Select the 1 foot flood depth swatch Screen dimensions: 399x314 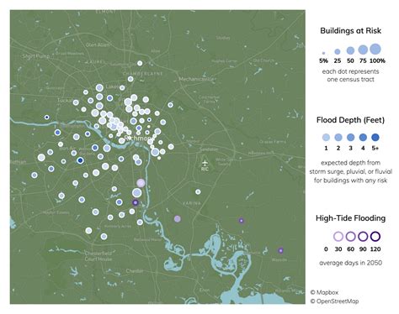(x=326, y=138)
